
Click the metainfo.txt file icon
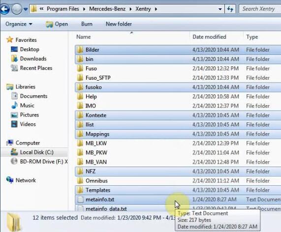click(x=81, y=199)
